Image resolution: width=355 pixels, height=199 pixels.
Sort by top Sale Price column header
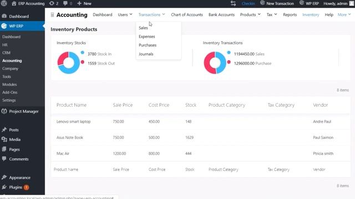pyautogui.click(x=123, y=105)
